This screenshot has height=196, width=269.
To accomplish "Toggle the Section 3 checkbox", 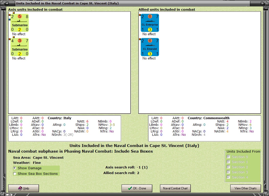I will [x=228, y=172].
